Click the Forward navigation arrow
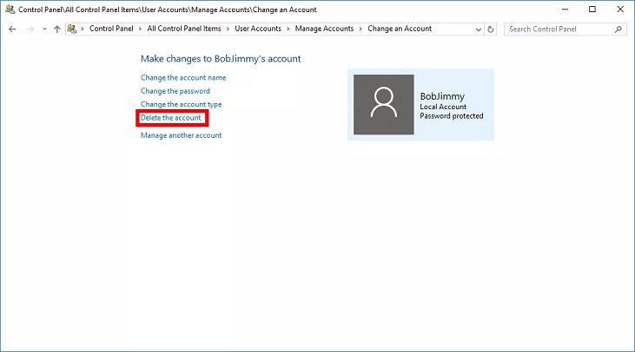635x352 pixels. [x=30, y=29]
